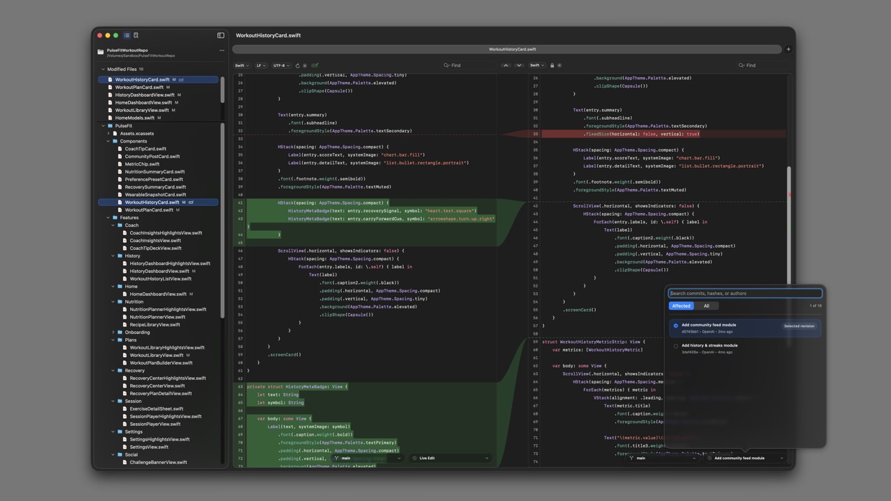Collapse the PulseFit folder
Screen dimensions: 891x501
[x=103, y=126]
